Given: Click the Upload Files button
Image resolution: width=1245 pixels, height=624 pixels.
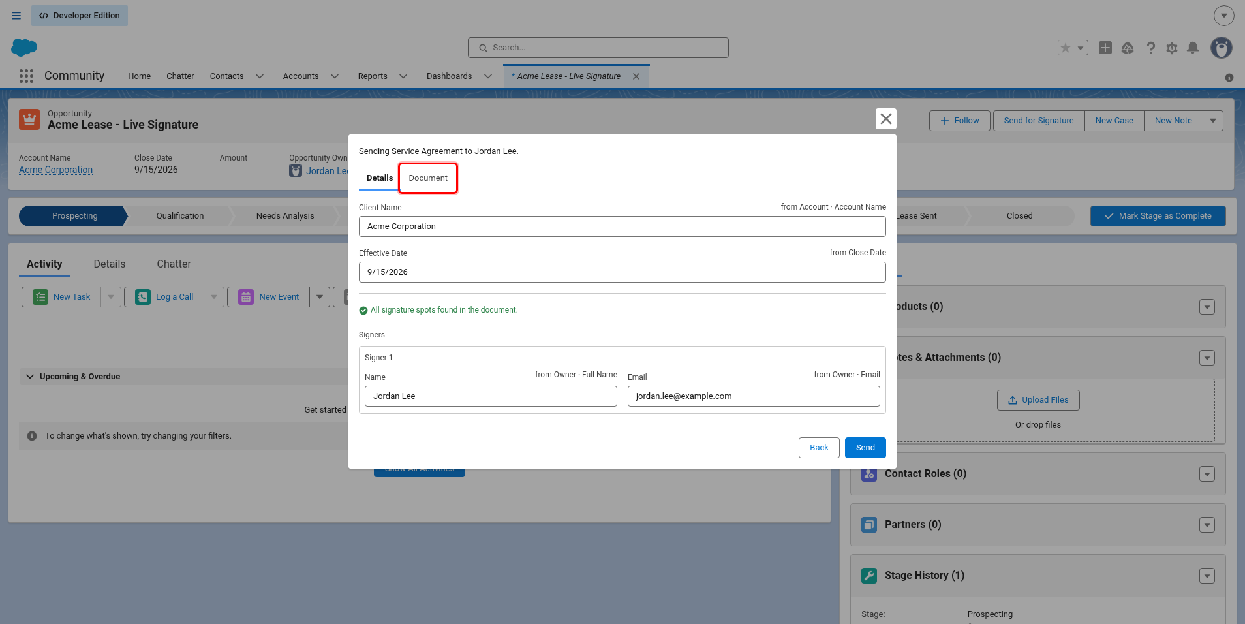Looking at the screenshot, I should point(1038,400).
